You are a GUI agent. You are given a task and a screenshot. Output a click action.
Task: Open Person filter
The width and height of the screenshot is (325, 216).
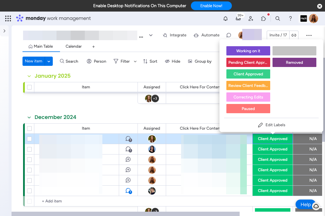[x=97, y=61]
